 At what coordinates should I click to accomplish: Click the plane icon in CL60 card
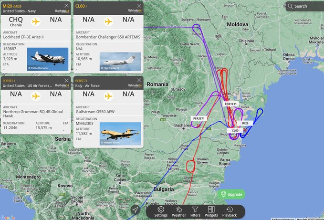[108, 21]
